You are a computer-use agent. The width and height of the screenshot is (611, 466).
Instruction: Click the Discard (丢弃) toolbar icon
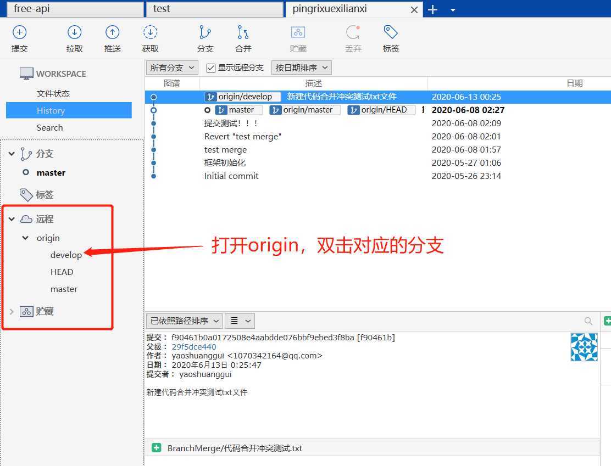pos(353,32)
